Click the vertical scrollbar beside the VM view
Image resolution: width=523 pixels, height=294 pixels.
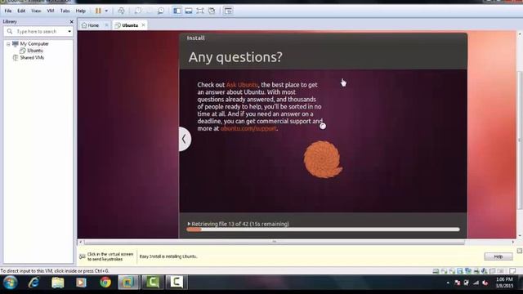pyautogui.click(x=520, y=140)
